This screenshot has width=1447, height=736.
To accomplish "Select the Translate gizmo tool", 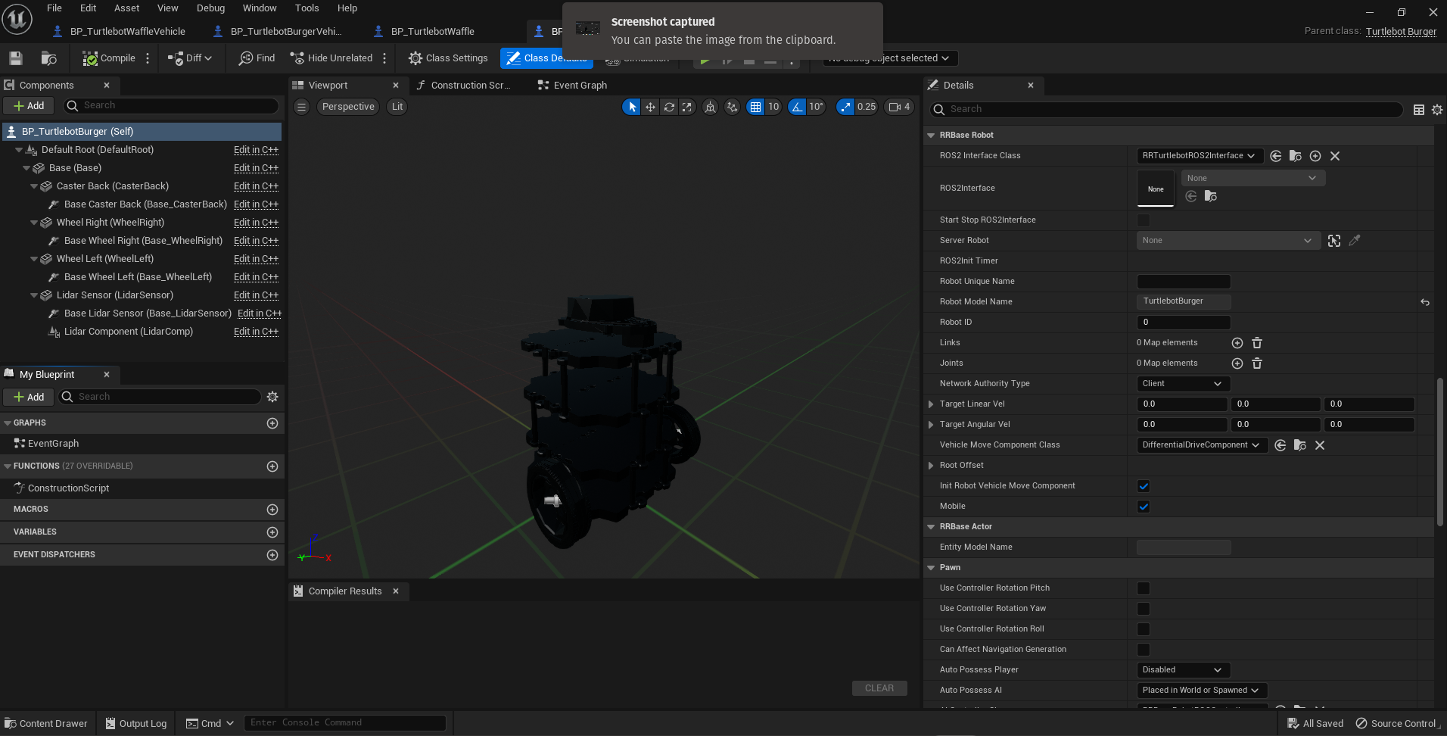I will point(650,108).
